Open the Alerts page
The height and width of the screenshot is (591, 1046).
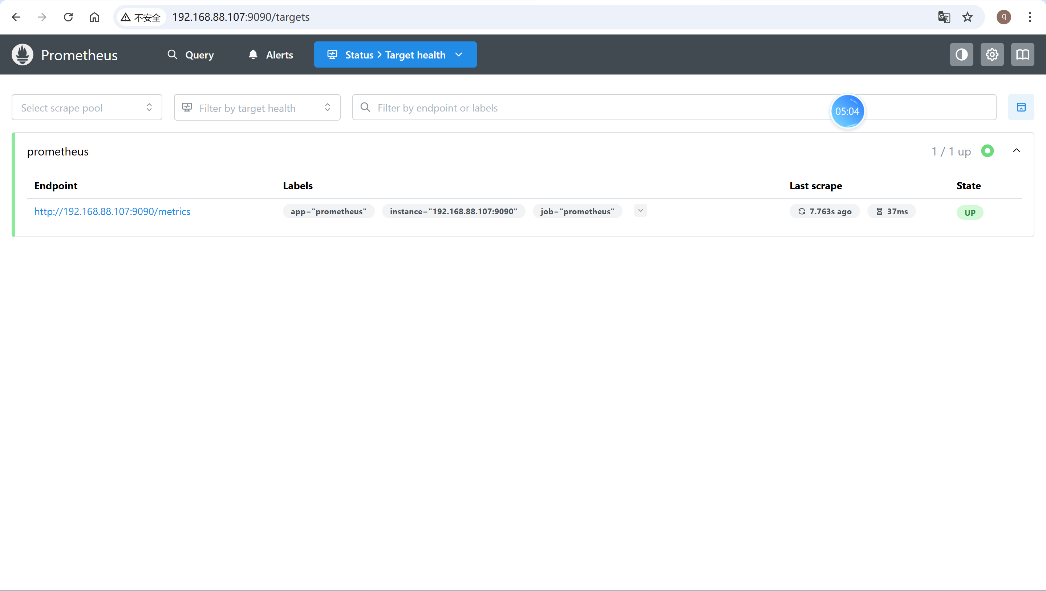pos(271,54)
